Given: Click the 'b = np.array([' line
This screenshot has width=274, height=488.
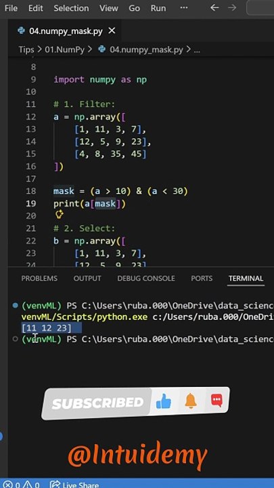Looking at the screenshot, I should tap(90, 241).
